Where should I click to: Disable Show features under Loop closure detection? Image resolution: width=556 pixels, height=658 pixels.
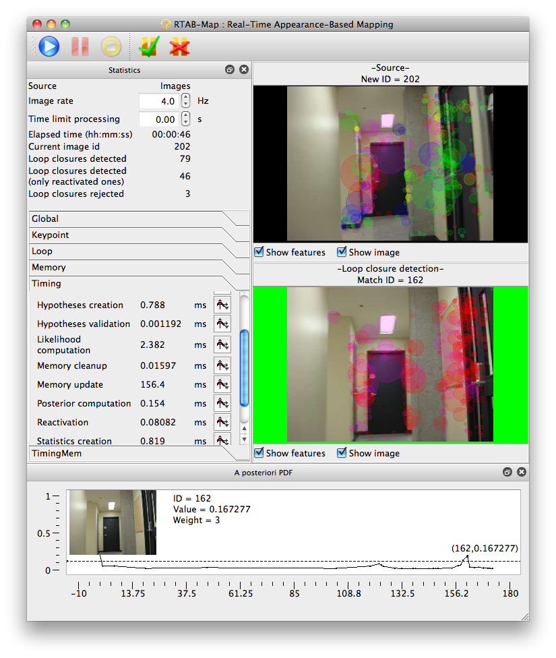pos(259,453)
